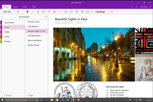
Task: Undo the last action
Action: (x=132, y=7)
